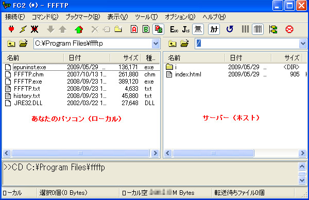Click log pane scroll-up arrow
309x200 pixels.
point(302,167)
